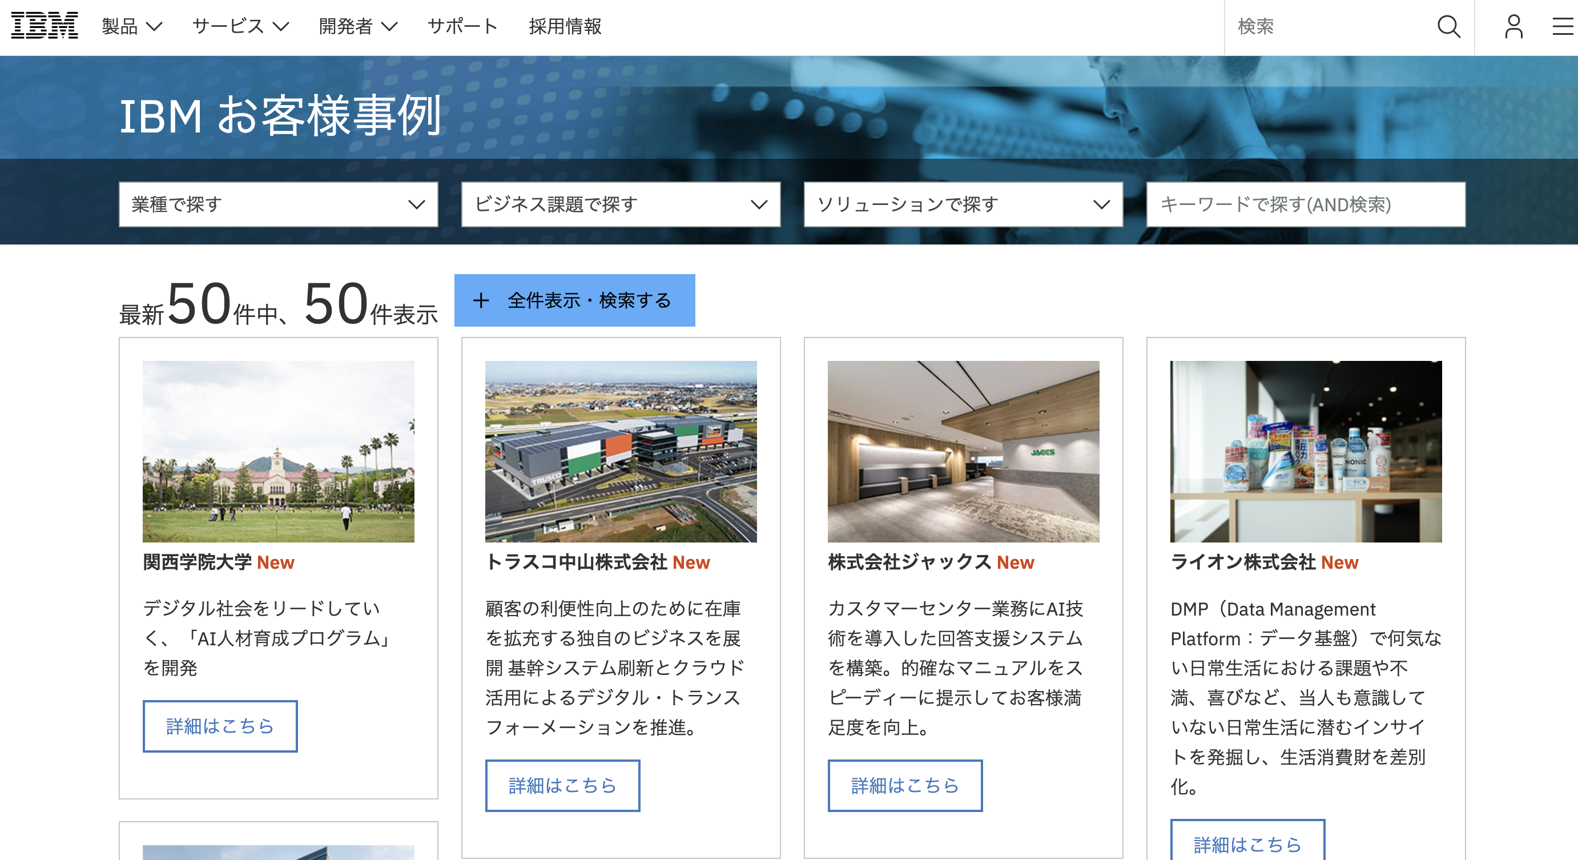Click the トラスコ中山株式会社 card title
The width and height of the screenshot is (1578, 860).
tap(576, 562)
